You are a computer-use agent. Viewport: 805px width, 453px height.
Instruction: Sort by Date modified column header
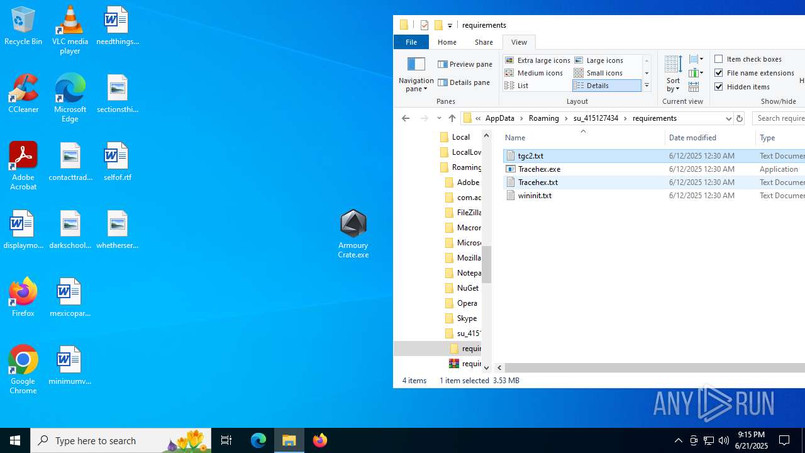pos(710,138)
